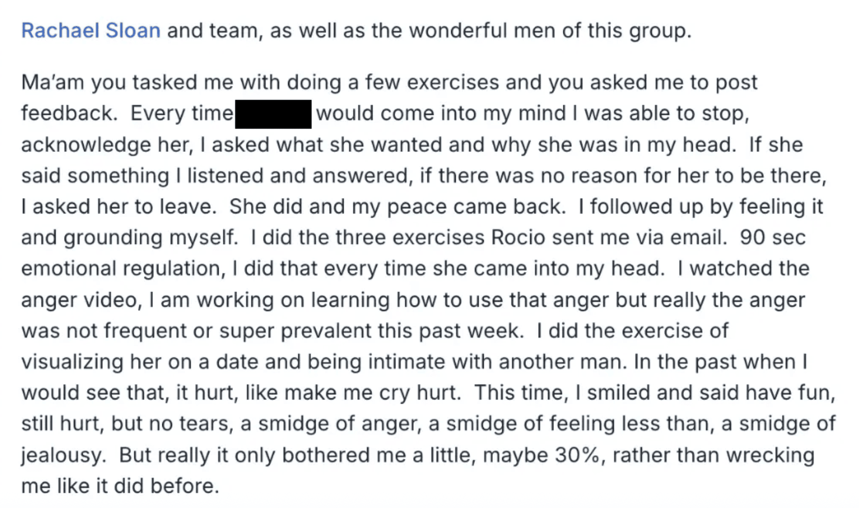This screenshot has width=859, height=508.
Task: Click the word "feedback"
Action: pyautogui.click(x=69, y=114)
